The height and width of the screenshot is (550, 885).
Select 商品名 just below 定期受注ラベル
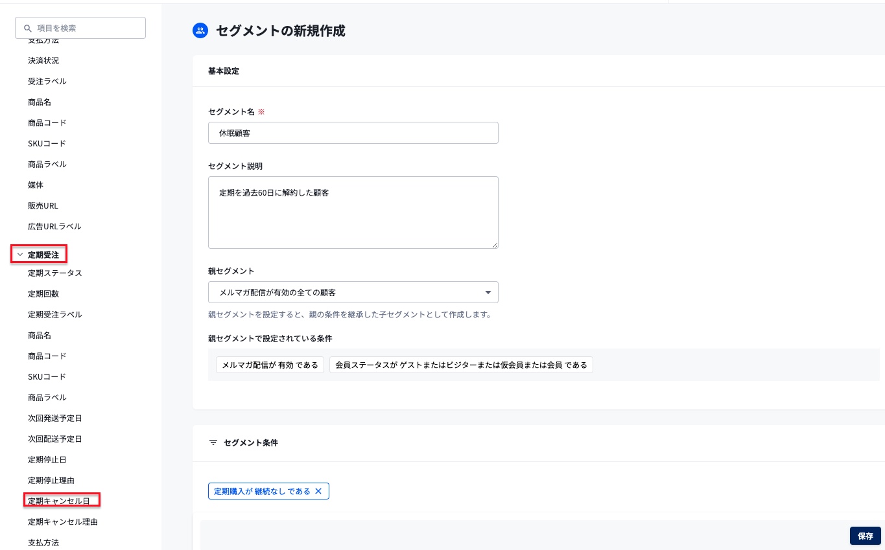click(x=40, y=336)
